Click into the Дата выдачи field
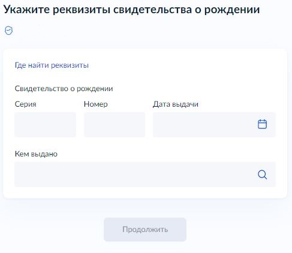 pyautogui.click(x=214, y=125)
